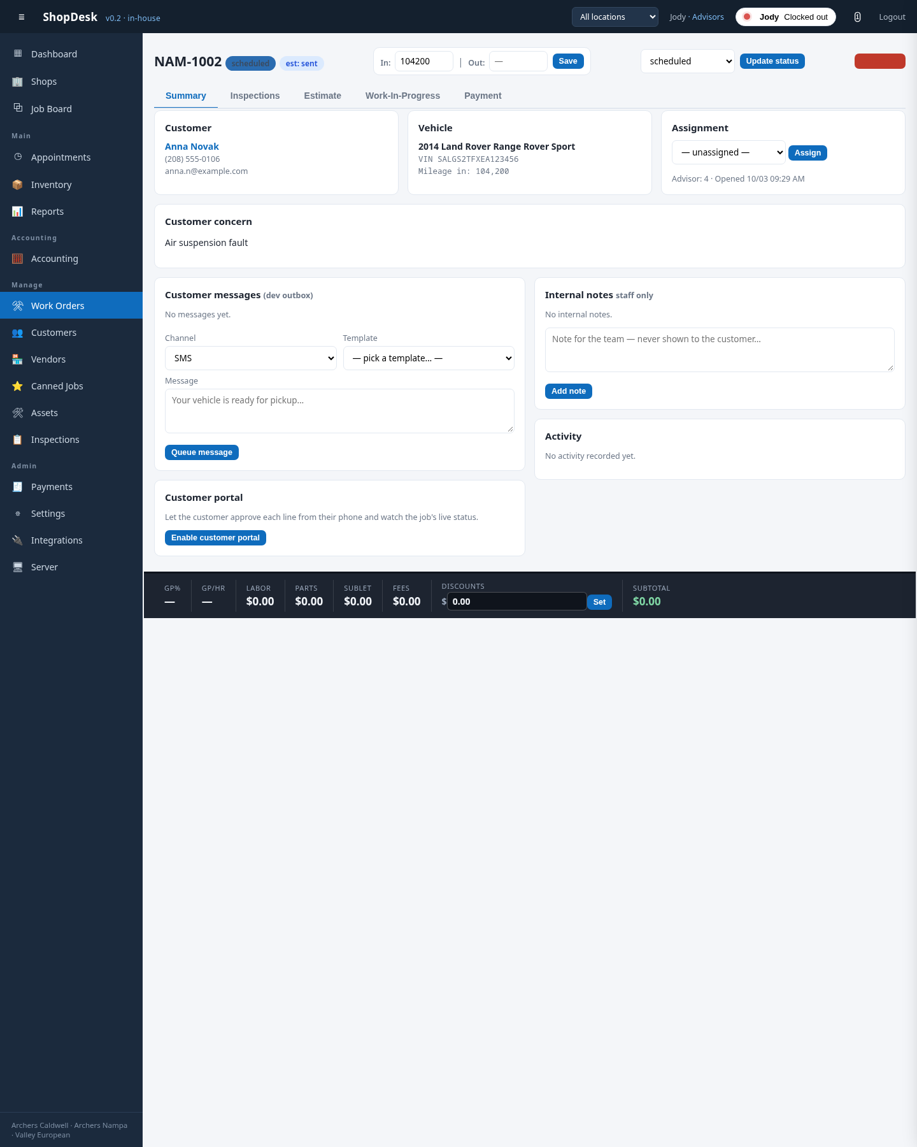This screenshot has height=1147, width=917.
Task: Click the hamburger menu icon
Action: (22, 17)
